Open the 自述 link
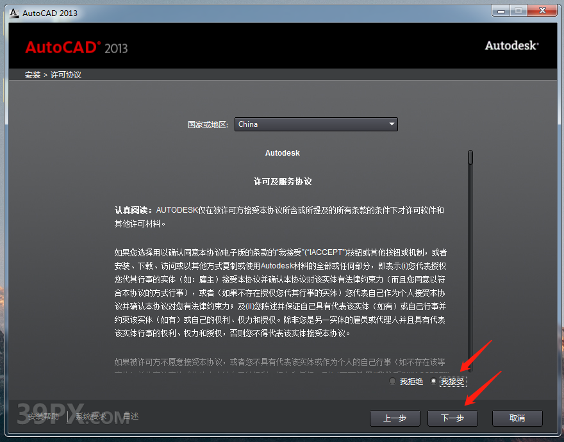The width and height of the screenshot is (564, 442). point(131,416)
